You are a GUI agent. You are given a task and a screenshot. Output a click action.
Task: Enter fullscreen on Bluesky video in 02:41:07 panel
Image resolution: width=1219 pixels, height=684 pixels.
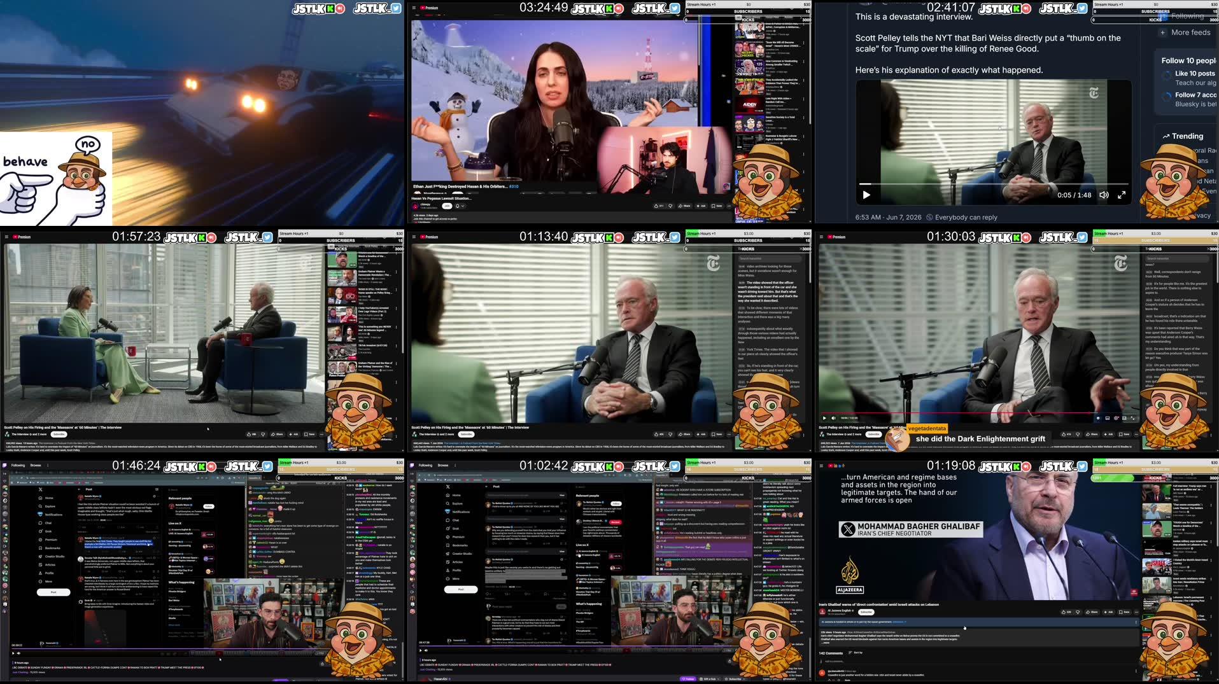(x=1122, y=195)
